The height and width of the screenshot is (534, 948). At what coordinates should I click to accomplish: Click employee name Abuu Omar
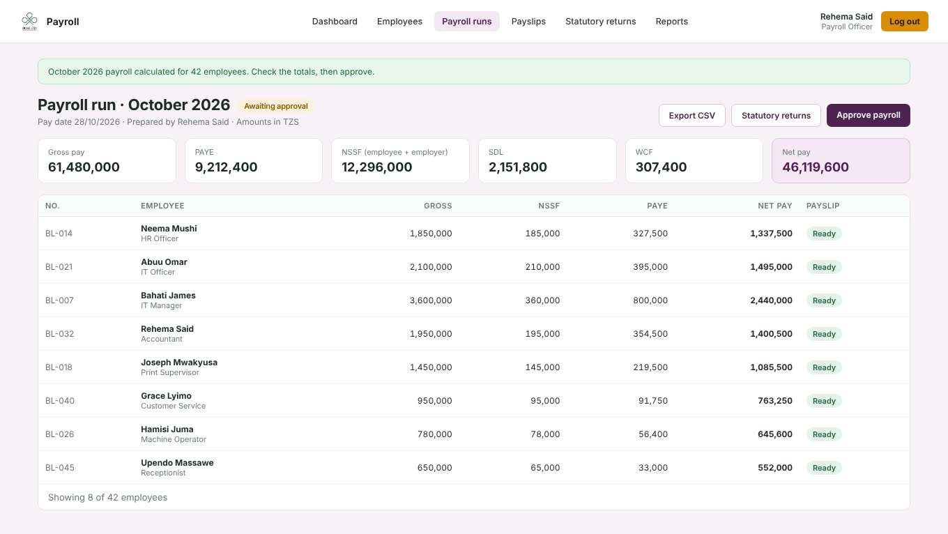[164, 262]
